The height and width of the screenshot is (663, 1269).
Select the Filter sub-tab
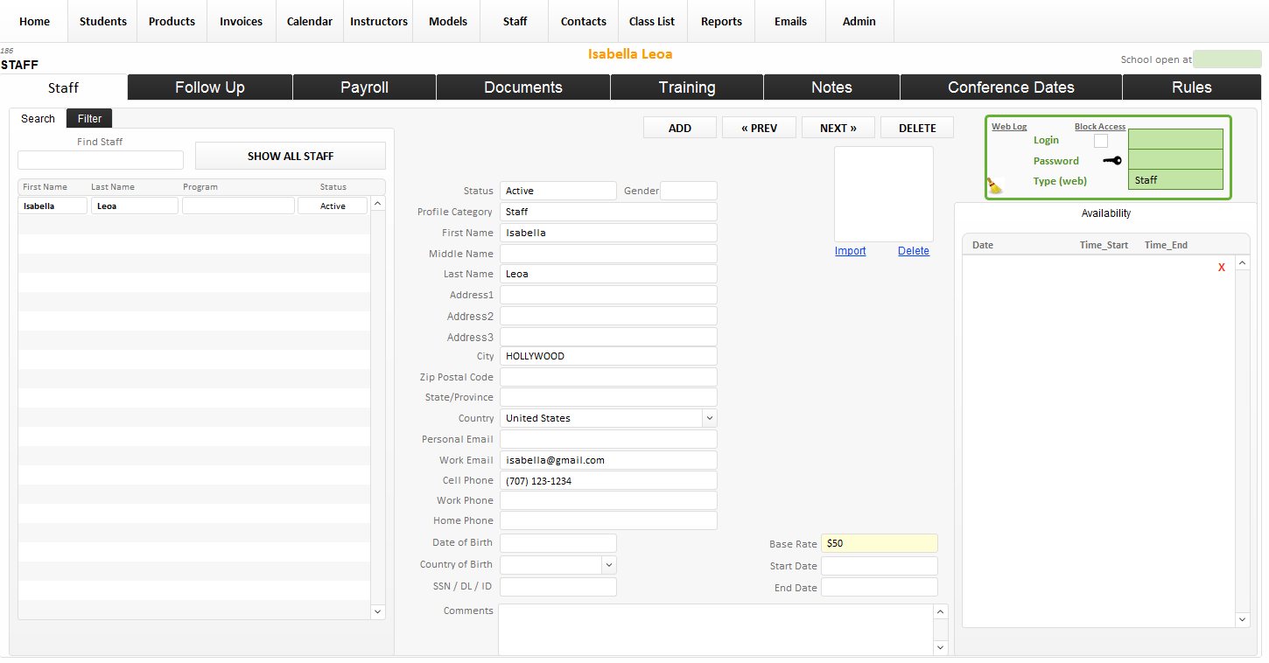tap(89, 118)
